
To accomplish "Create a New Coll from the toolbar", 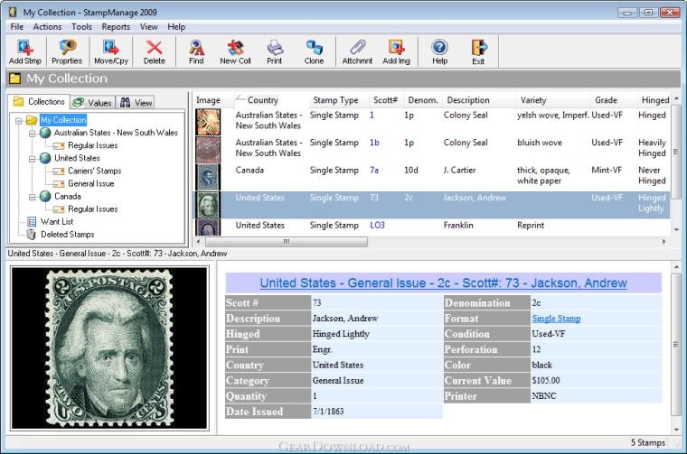I will click(235, 51).
